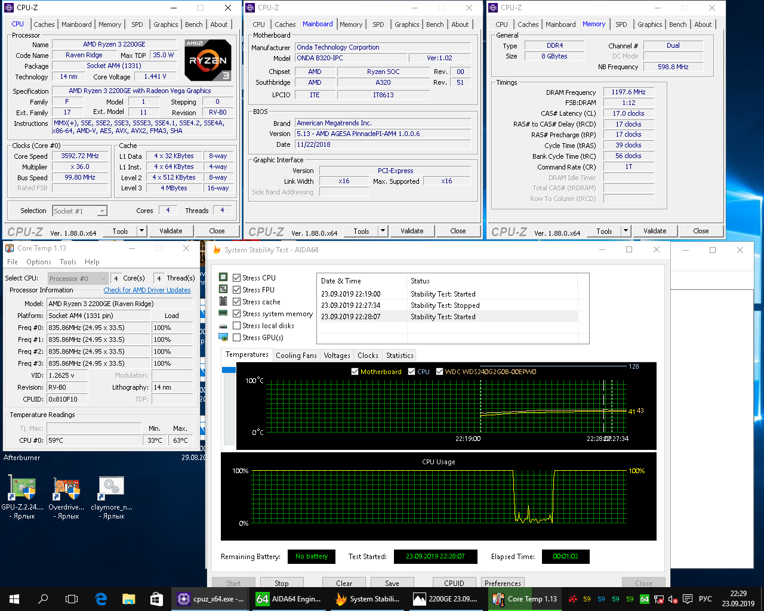Open the claymore desktop shortcut

(x=112, y=498)
